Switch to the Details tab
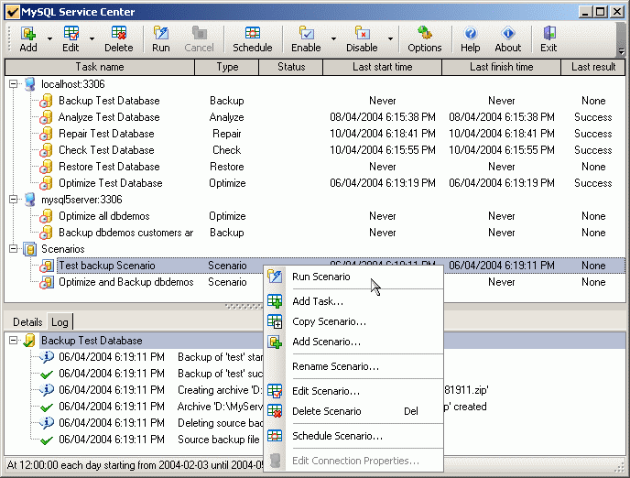The width and height of the screenshot is (630, 478). tap(27, 322)
